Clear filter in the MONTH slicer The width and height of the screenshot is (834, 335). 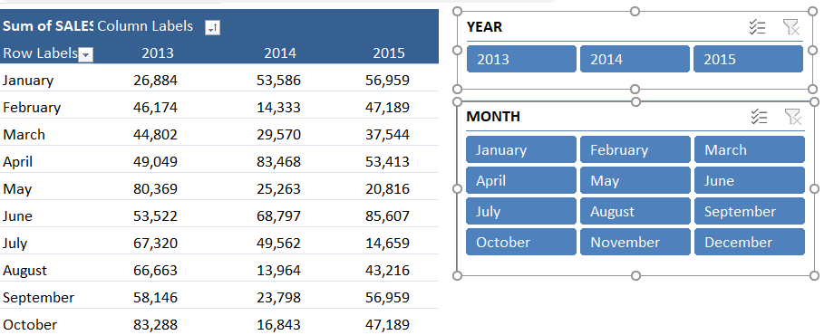pyautogui.click(x=793, y=117)
